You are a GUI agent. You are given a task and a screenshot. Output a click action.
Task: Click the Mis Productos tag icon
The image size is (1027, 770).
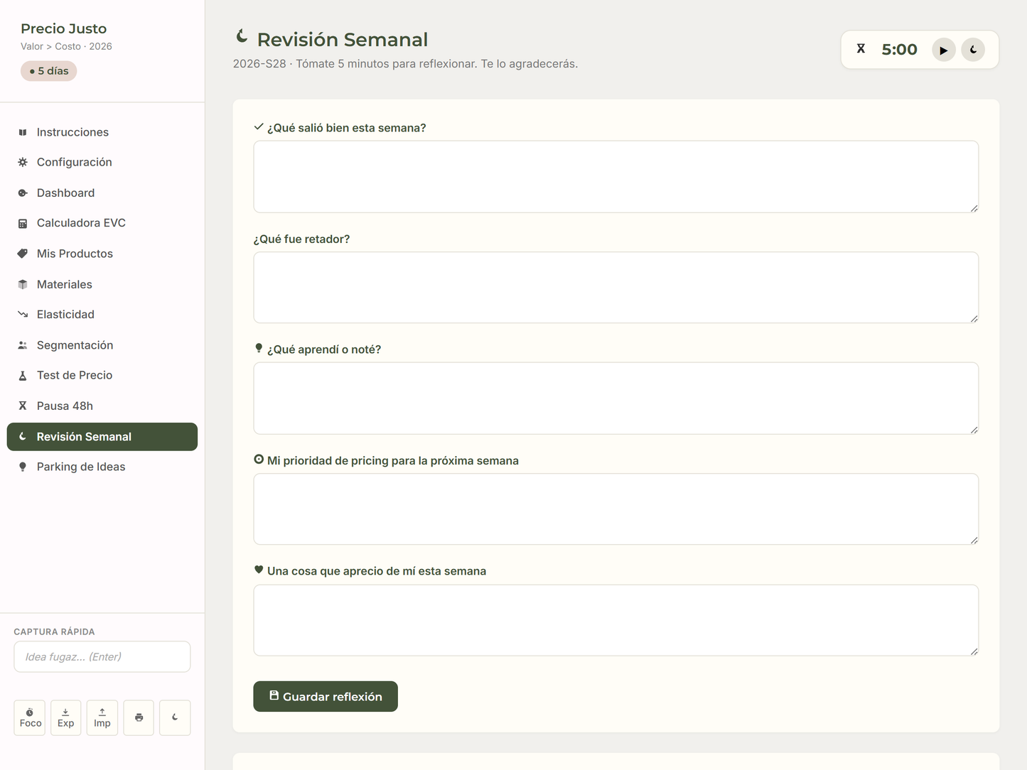coord(23,254)
